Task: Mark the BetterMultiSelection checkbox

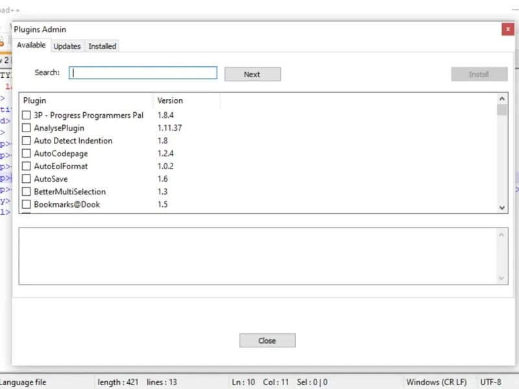Action: (26, 191)
